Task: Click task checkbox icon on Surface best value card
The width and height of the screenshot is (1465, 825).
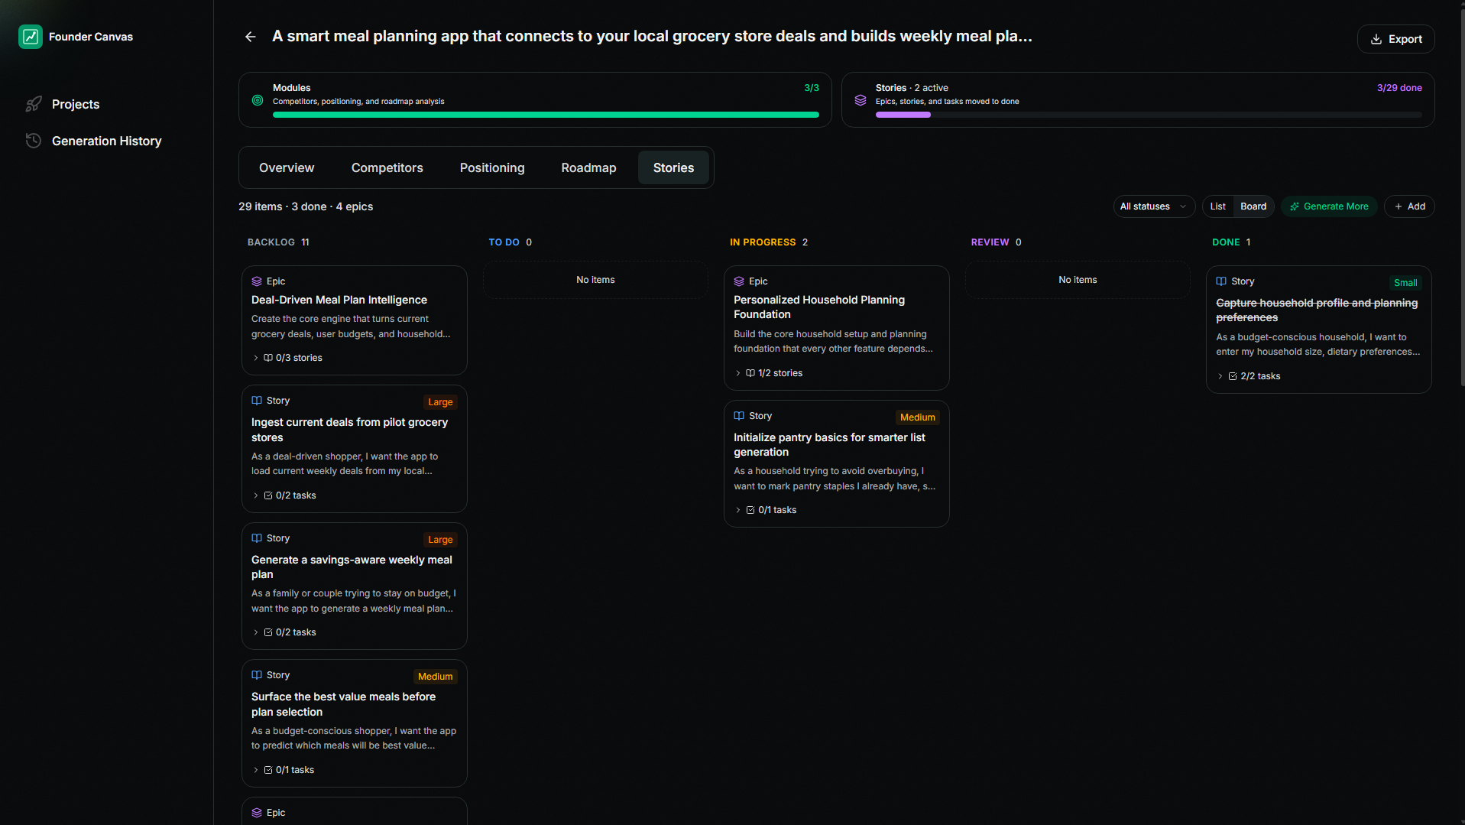Action: pos(268,770)
